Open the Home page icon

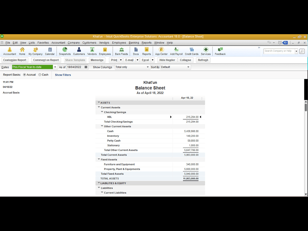click(x=22, y=51)
